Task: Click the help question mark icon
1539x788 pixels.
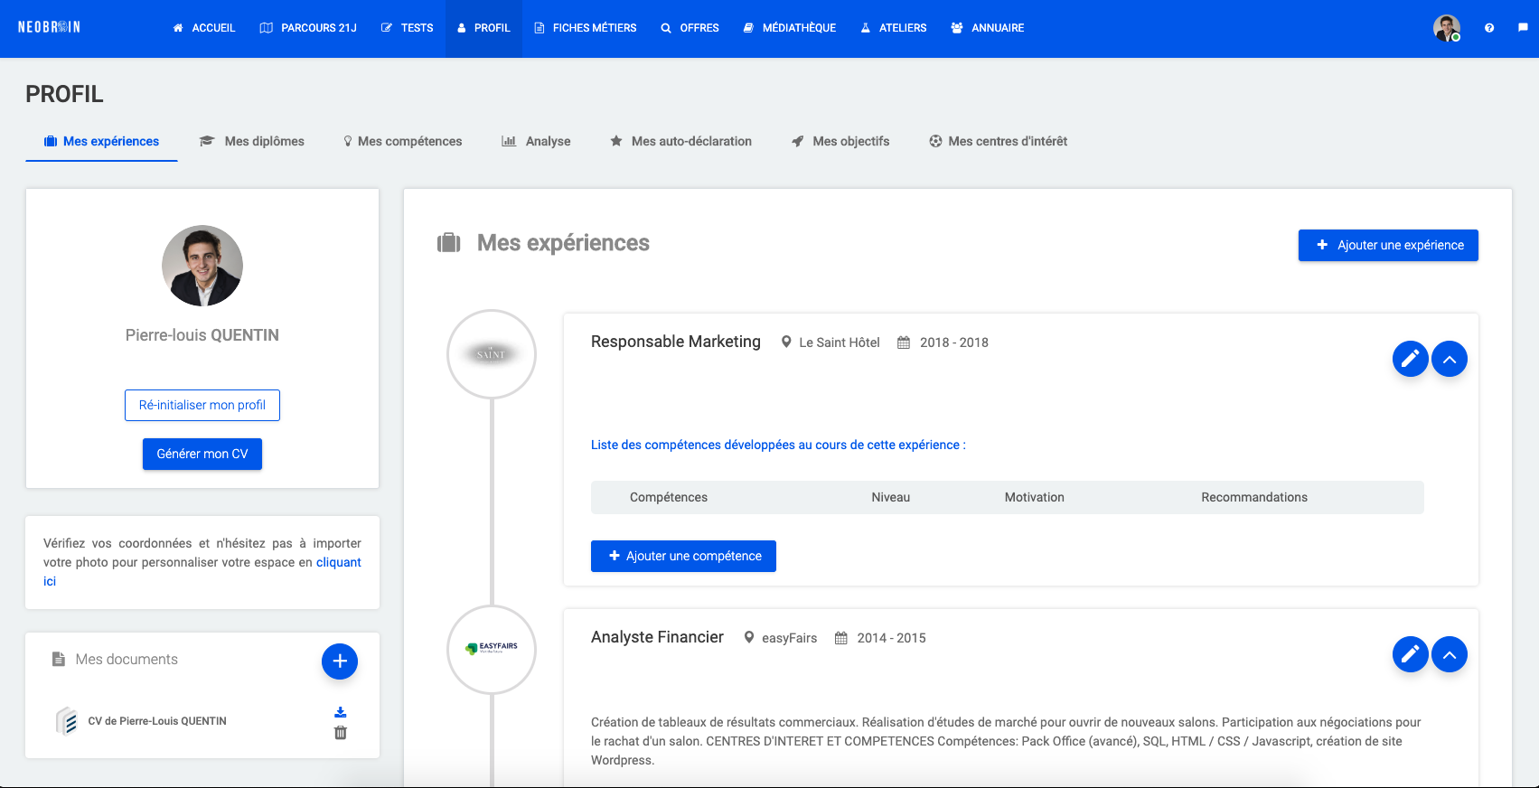Action: (1489, 28)
